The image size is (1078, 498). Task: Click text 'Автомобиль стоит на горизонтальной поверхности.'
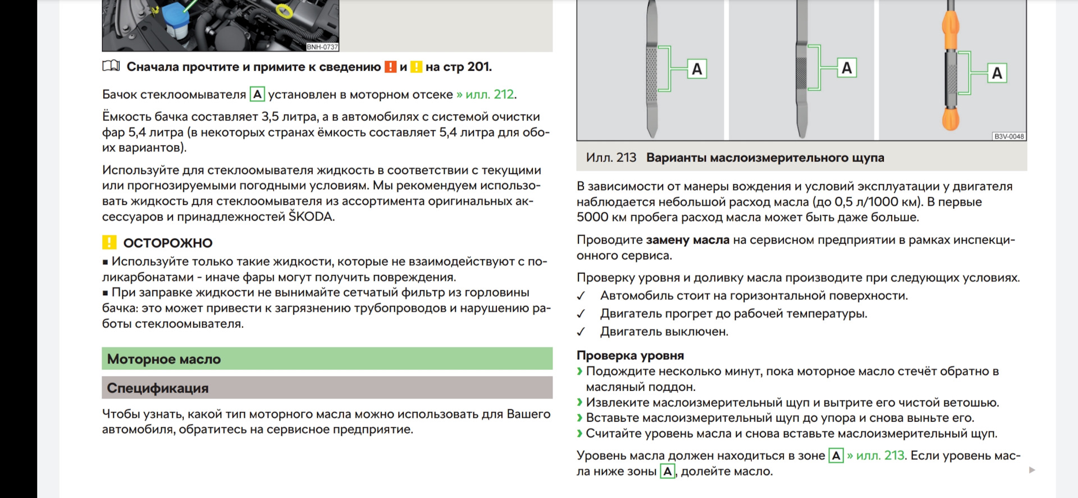click(754, 296)
